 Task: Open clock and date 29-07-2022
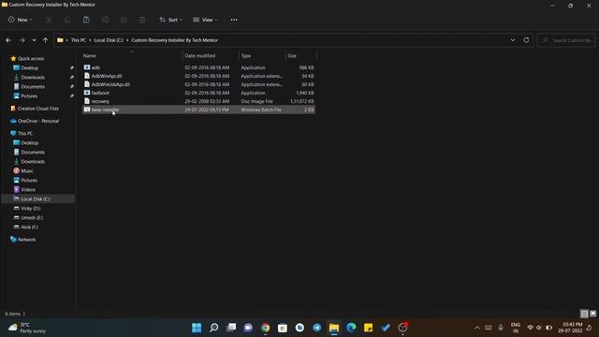click(x=570, y=328)
